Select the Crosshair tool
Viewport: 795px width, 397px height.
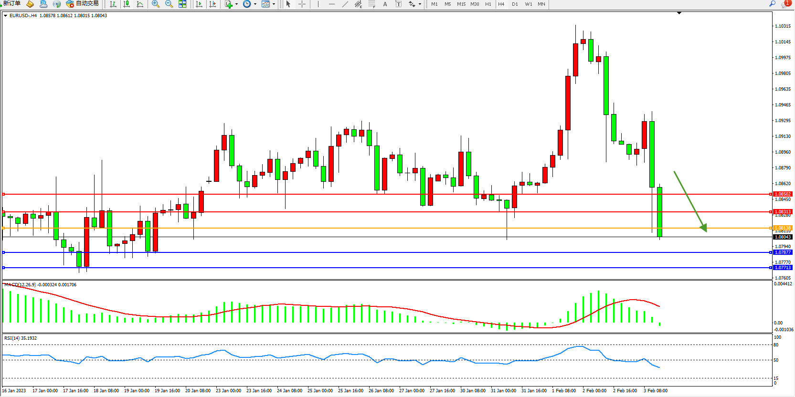point(302,4)
